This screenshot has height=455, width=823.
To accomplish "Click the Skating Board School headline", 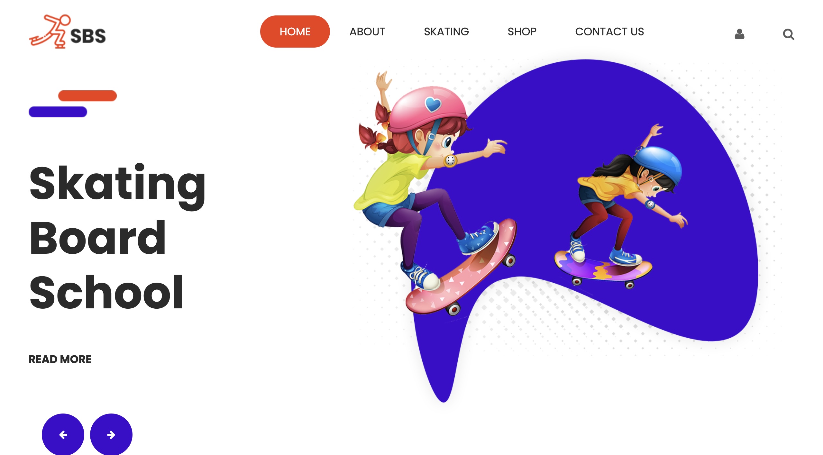I will click(117, 237).
